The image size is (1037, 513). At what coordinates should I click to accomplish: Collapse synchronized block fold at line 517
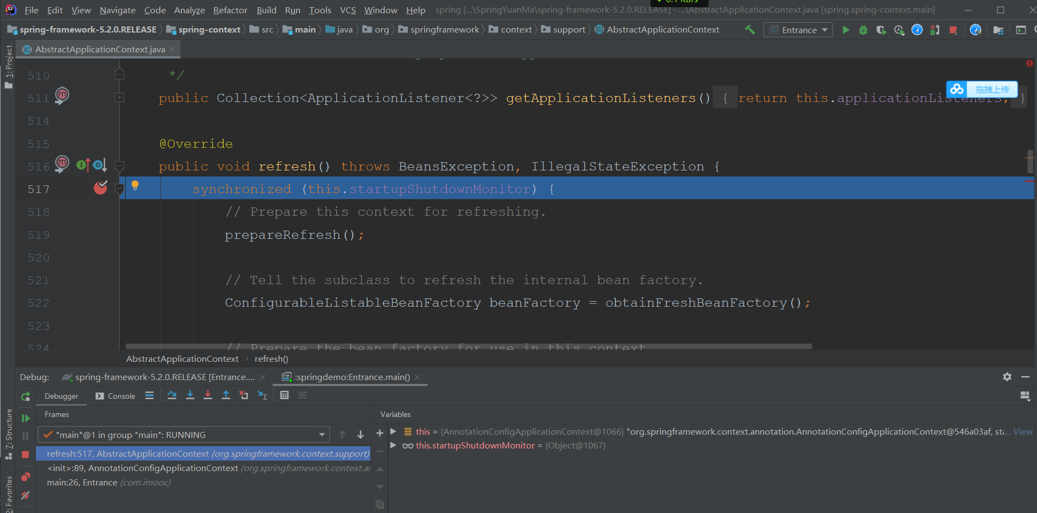(119, 189)
